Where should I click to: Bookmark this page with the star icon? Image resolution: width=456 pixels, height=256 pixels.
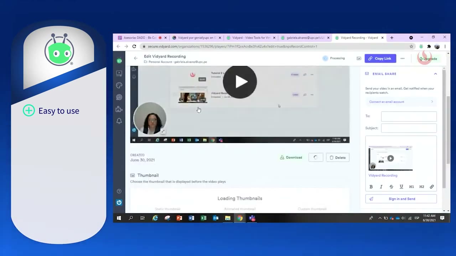[x=411, y=46]
